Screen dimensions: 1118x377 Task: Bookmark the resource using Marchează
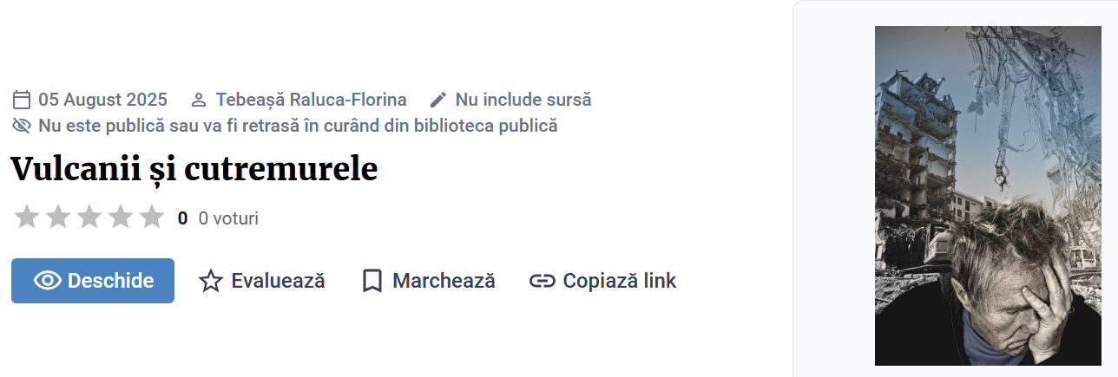click(x=428, y=281)
